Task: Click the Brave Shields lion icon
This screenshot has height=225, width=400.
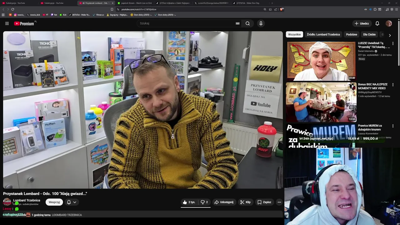Action: point(282,9)
